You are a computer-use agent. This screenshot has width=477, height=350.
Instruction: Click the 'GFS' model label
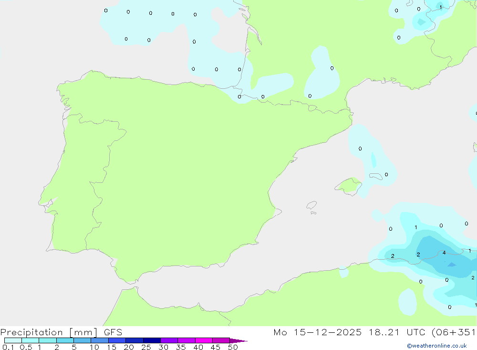pos(113,332)
